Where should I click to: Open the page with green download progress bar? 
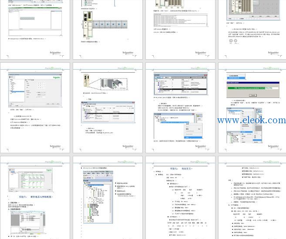[252, 108]
